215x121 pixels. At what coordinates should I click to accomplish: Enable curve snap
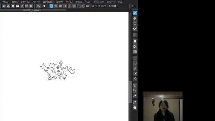click(x=79, y=6)
